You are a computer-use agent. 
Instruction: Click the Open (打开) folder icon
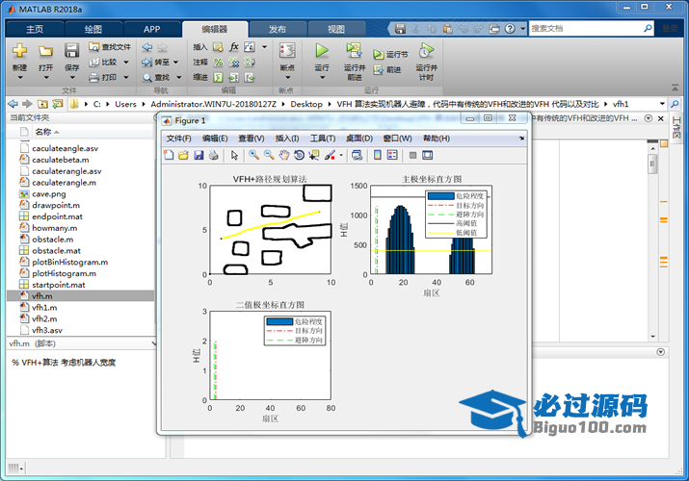tap(45, 51)
